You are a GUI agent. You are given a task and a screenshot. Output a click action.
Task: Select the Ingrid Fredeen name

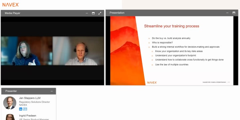pyautogui.click(x=28, y=116)
